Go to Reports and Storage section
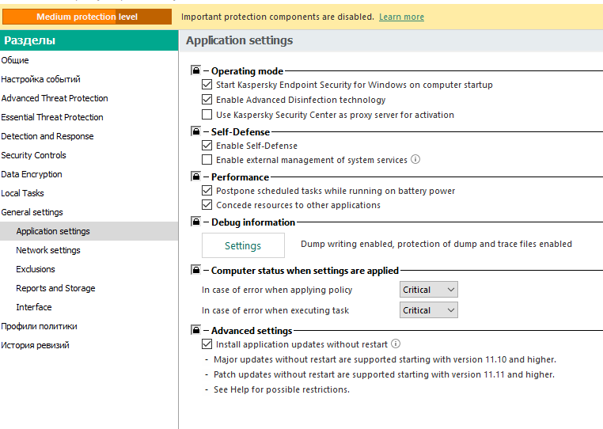Image resolution: width=603 pixels, height=429 pixels. (x=55, y=288)
